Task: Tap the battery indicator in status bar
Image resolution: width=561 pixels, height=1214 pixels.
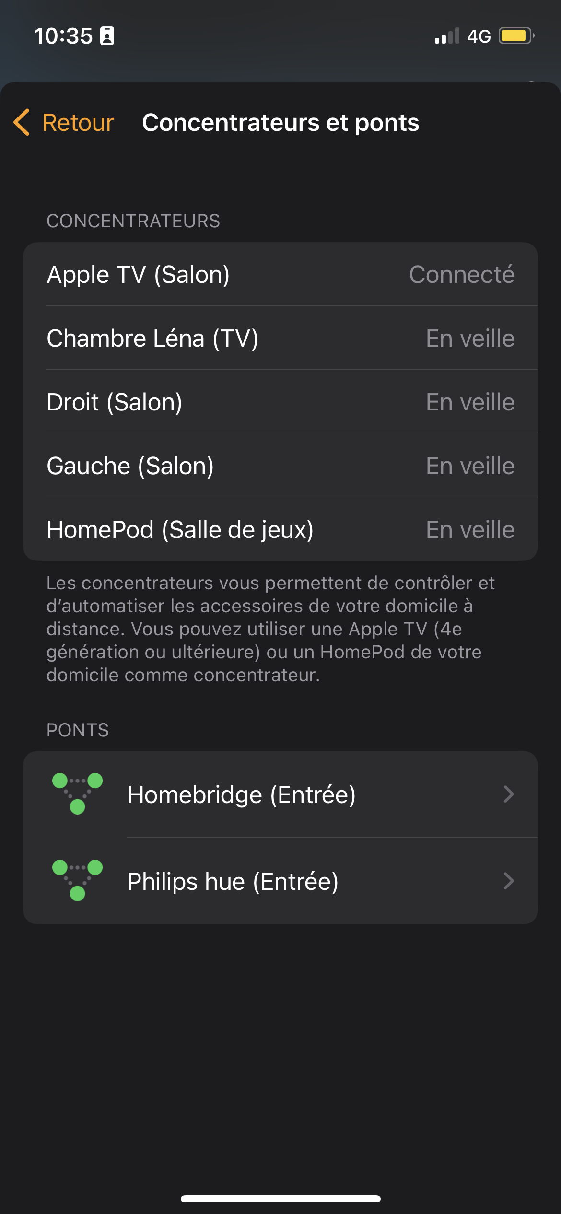Action: point(516,36)
